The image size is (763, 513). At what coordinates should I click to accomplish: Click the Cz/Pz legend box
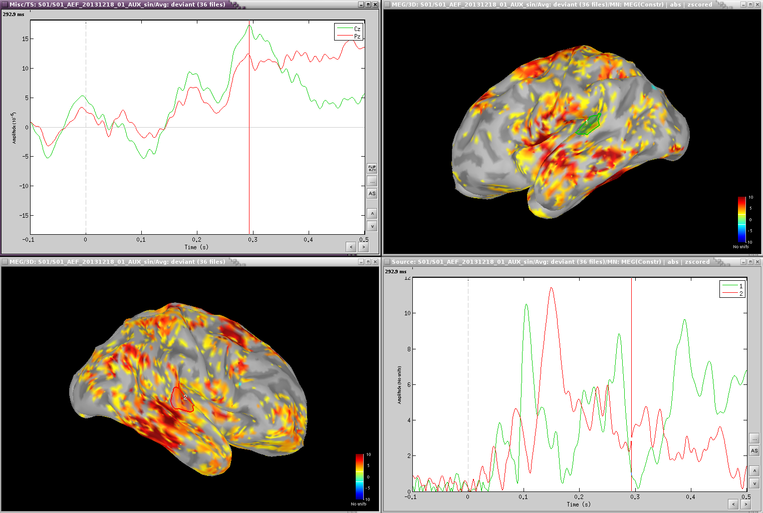click(348, 32)
